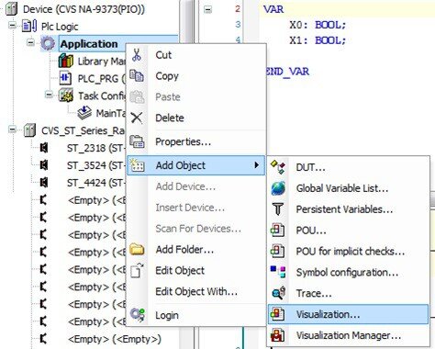435x349 pixels.
Task: Select Persistent Variables... submenu entry
Action: click(348, 209)
